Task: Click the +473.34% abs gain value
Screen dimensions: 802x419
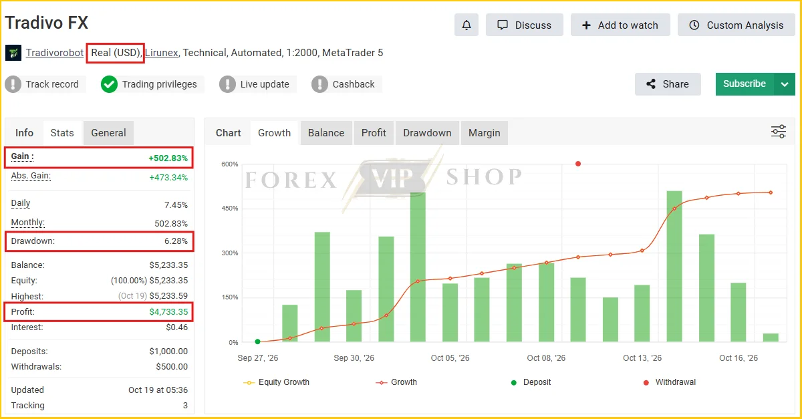Action: (x=168, y=178)
